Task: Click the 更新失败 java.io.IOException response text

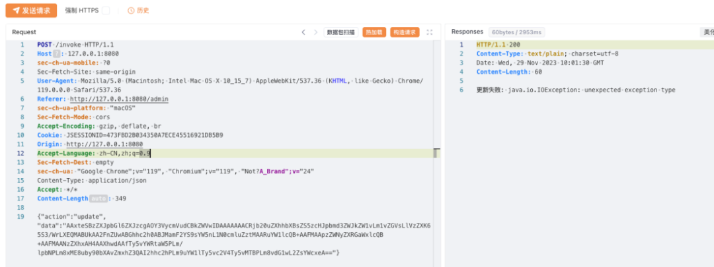Action: pyautogui.click(x=576, y=90)
